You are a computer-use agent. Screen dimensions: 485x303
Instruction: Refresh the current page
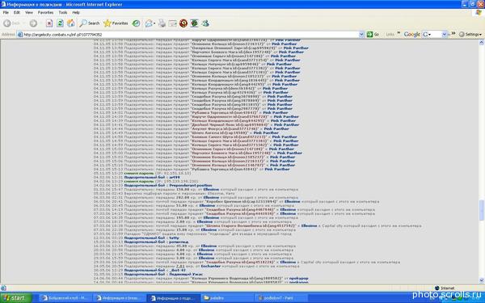tap(61, 23)
